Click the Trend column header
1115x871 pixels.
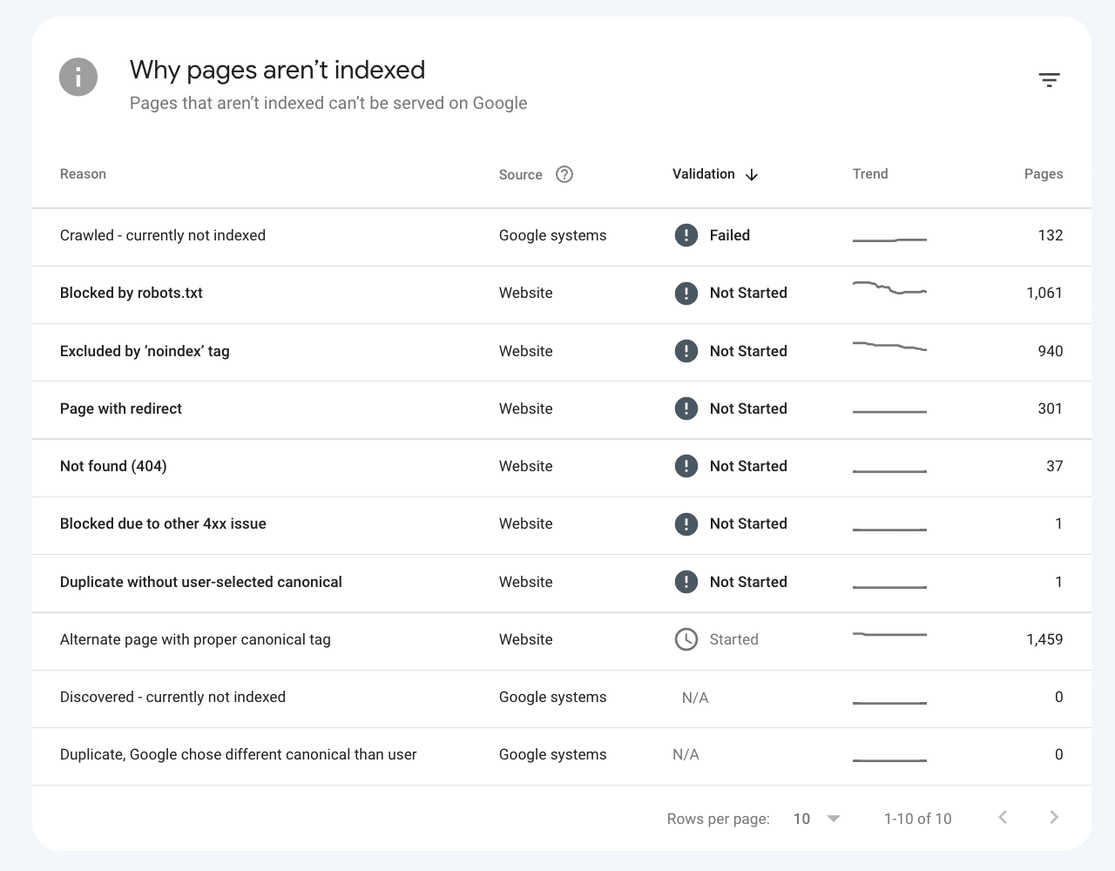pos(870,174)
